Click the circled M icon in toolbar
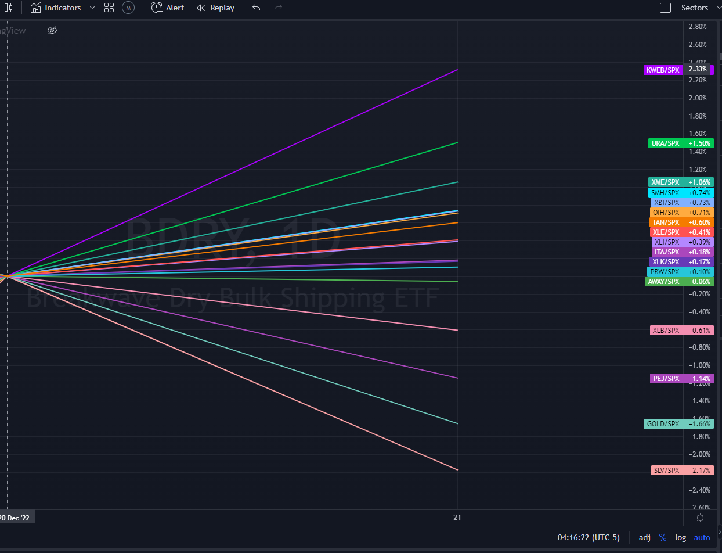The image size is (722, 553). click(x=128, y=8)
